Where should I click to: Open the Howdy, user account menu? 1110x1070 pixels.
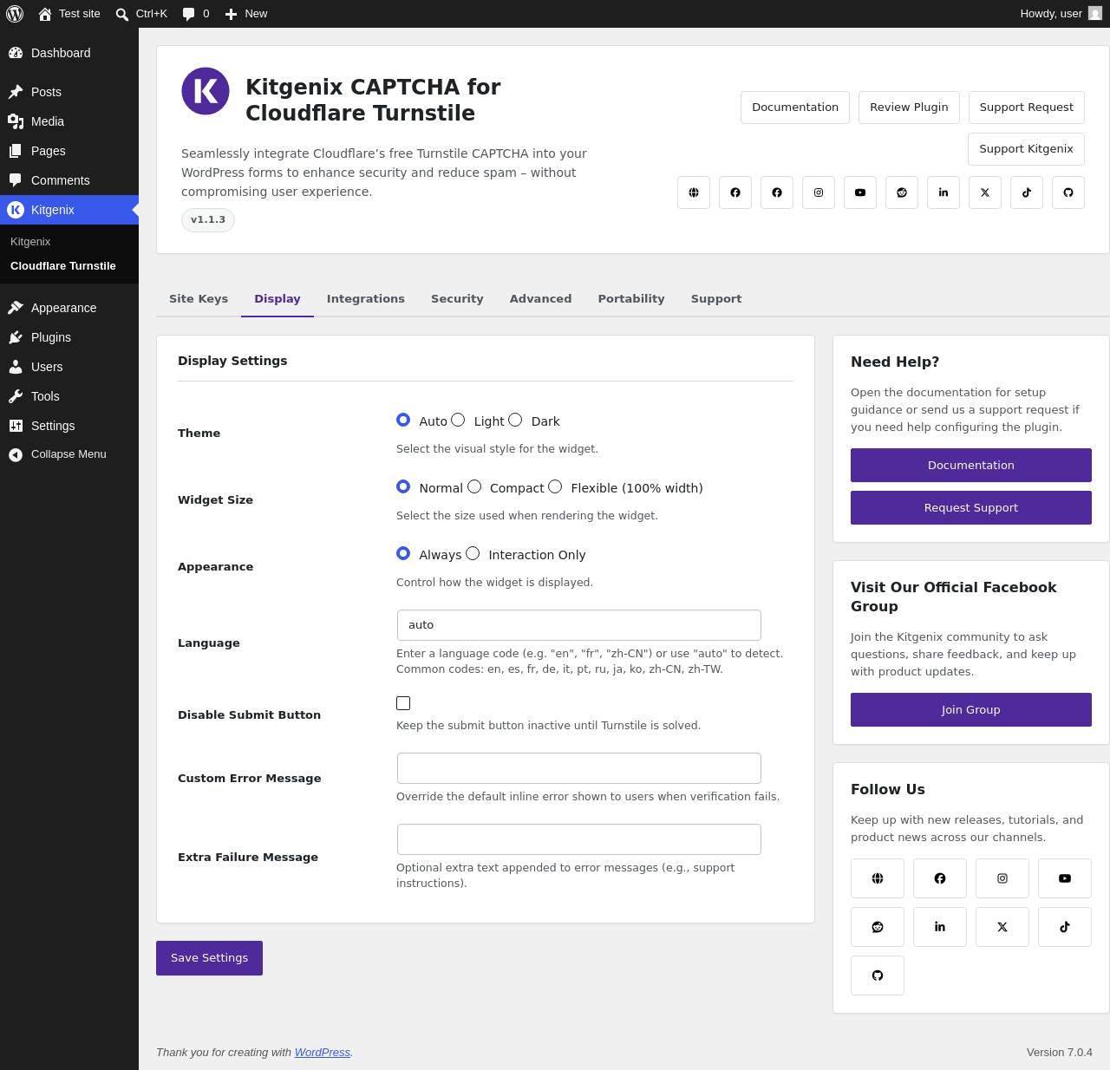1061,14
